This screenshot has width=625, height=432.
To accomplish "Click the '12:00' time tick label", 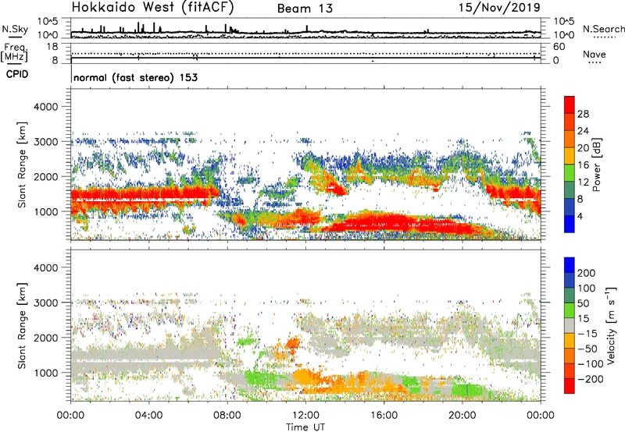I will tap(305, 416).
